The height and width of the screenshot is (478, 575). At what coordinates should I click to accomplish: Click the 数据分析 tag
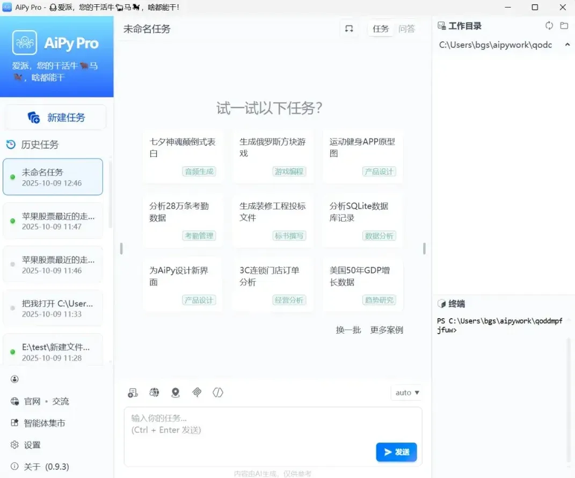pos(379,236)
